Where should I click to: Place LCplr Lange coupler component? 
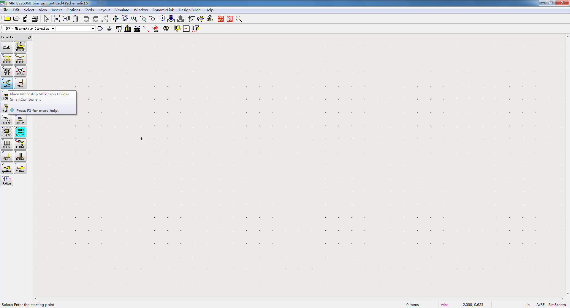[7, 71]
